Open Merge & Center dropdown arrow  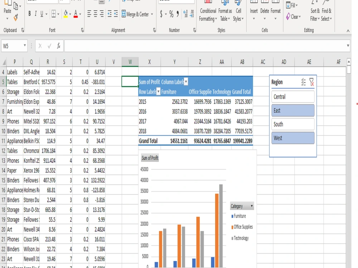click(152, 14)
